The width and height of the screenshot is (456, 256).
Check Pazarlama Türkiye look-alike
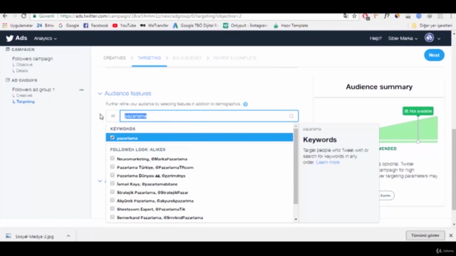coord(113,167)
